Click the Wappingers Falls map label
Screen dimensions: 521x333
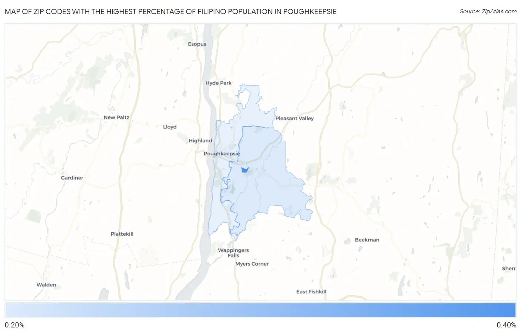click(233, 253)
